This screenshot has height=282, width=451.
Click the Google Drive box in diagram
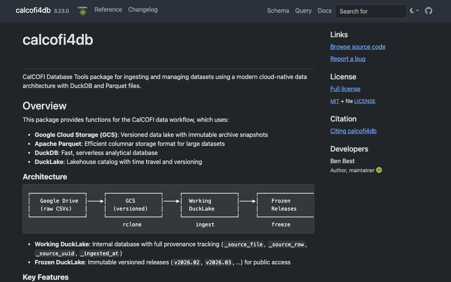pyautogui.click(x=58, y=205)
